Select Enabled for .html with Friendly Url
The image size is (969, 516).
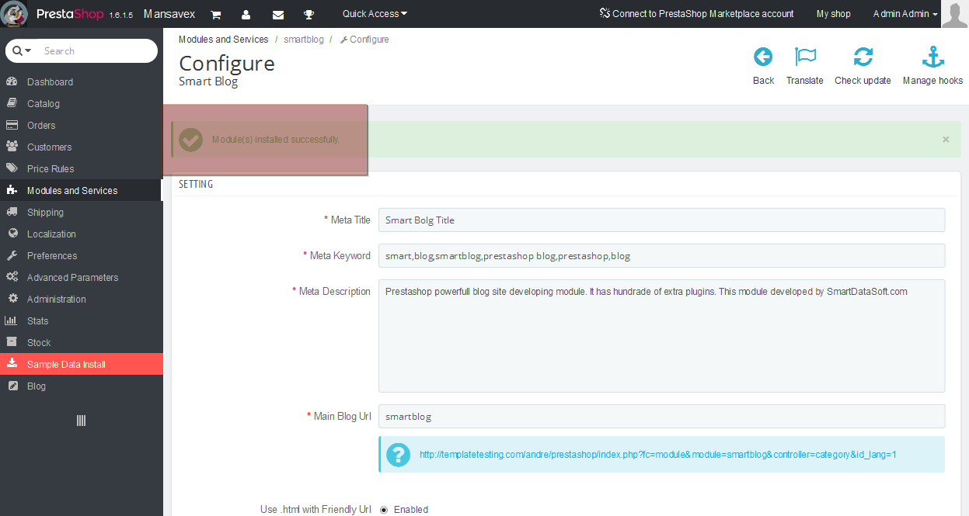(x=384, y=510)
